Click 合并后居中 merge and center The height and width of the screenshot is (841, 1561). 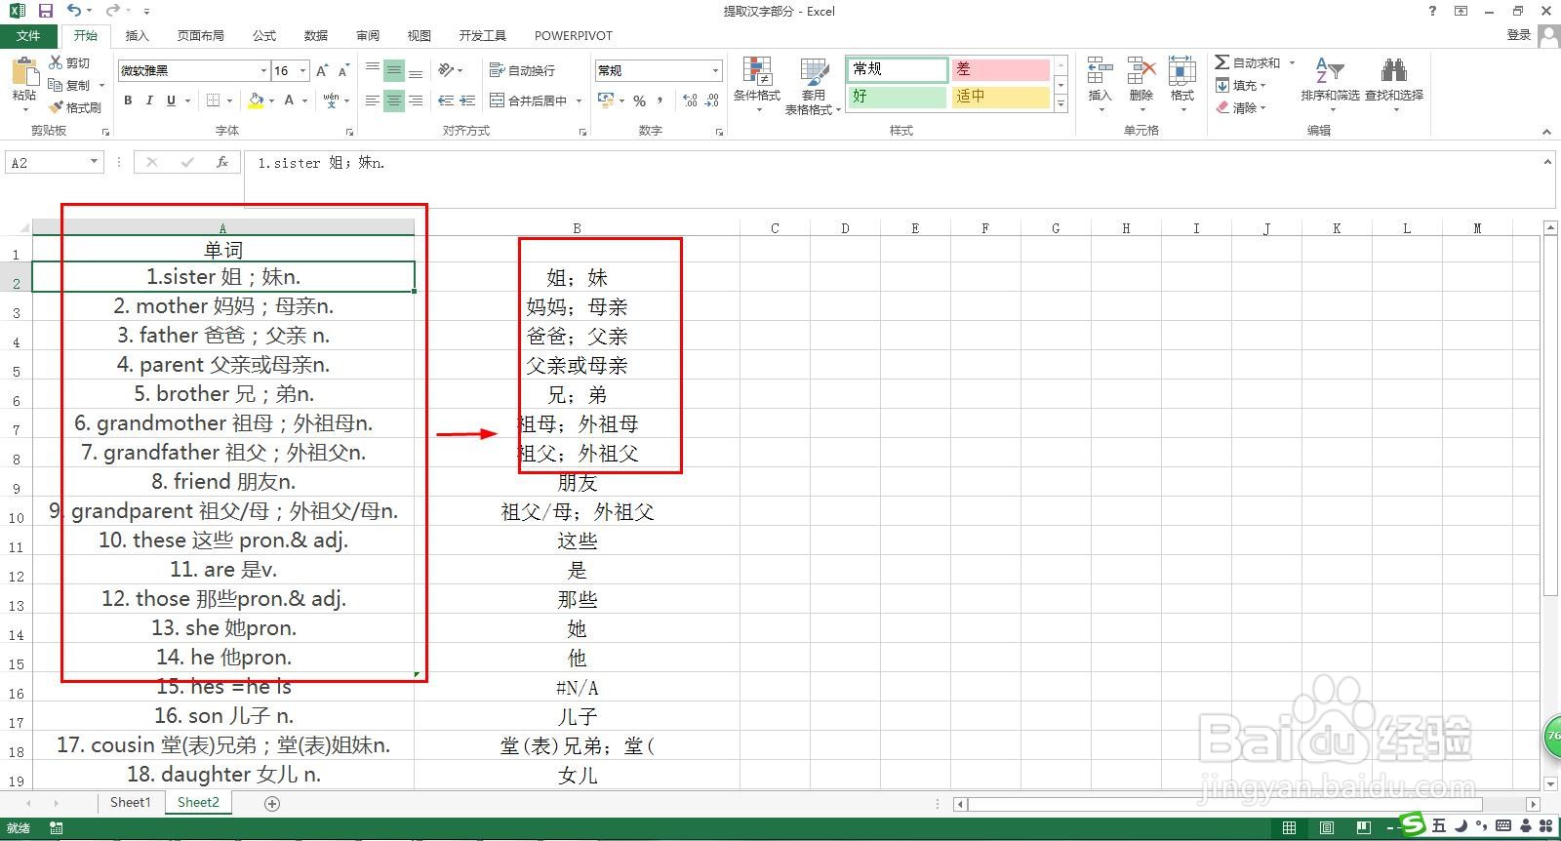(528, 100)
